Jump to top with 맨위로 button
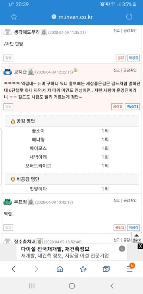 [x=136, y=237]
